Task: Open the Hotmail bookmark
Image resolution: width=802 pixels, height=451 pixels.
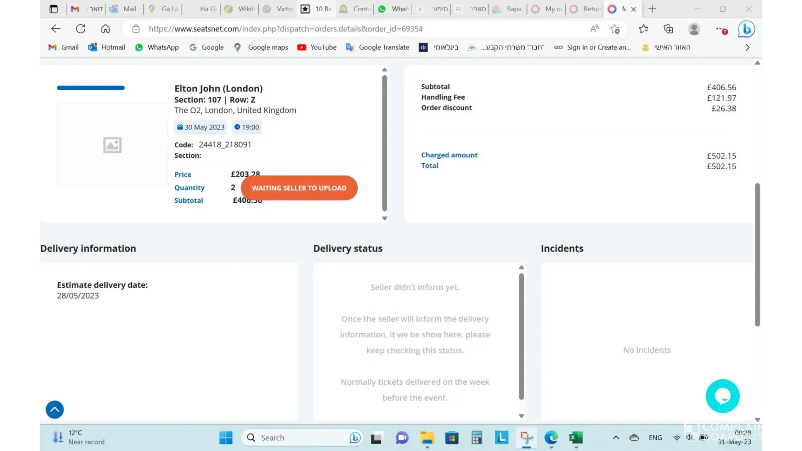Action: (x=107, y=47)
